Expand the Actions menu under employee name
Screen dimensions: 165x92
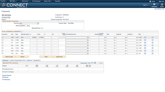[x=4, y=19]
